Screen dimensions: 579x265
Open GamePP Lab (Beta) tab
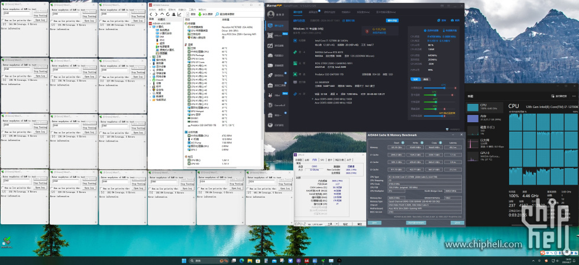click(363, 12)
